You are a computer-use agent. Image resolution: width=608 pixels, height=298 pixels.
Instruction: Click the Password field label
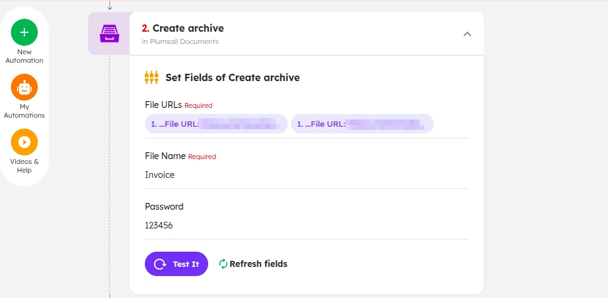click(x=164, y=207)
